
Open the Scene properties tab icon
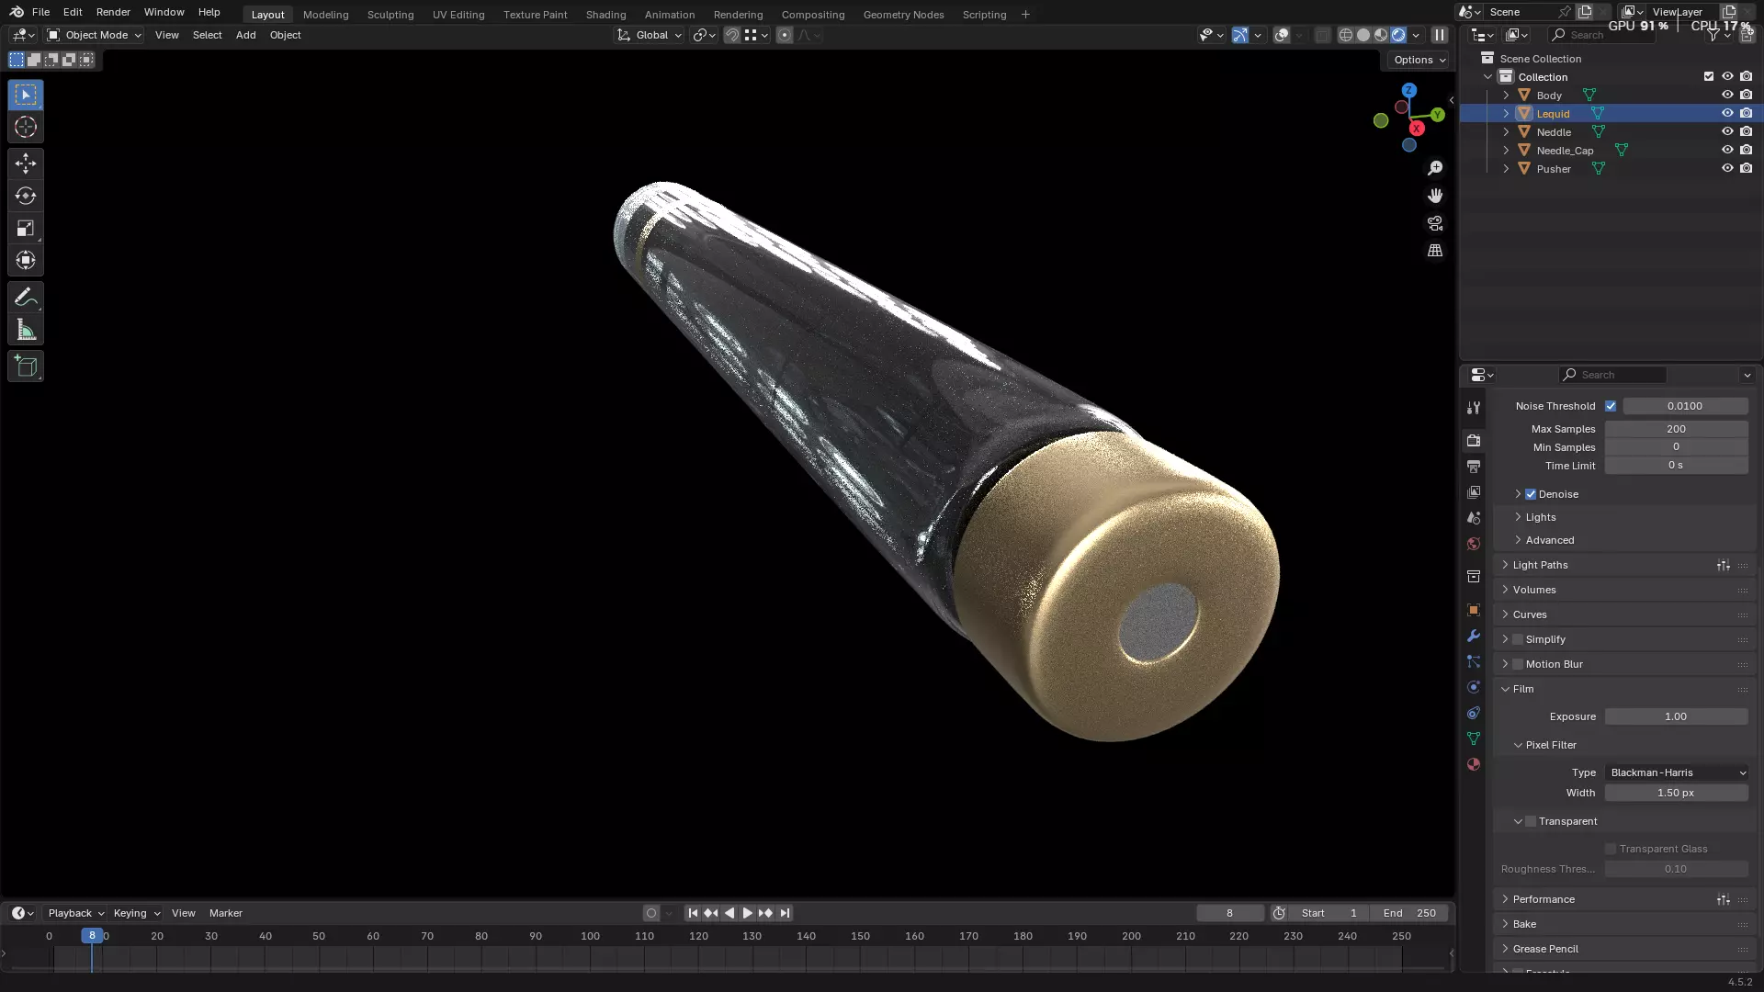(1474, 518)
